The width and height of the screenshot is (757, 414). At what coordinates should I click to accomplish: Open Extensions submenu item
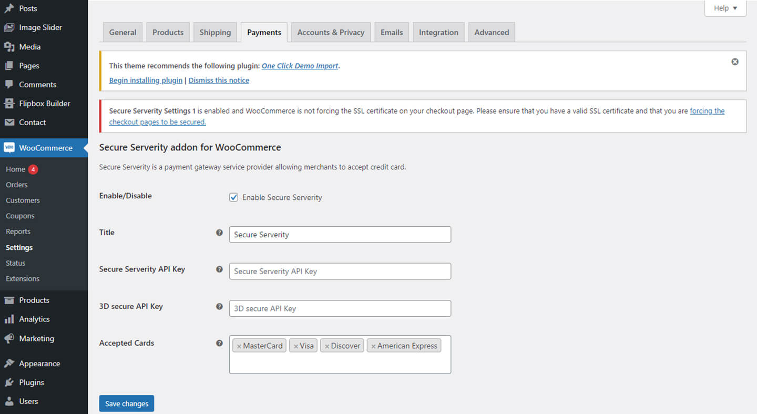click(23, 279)
